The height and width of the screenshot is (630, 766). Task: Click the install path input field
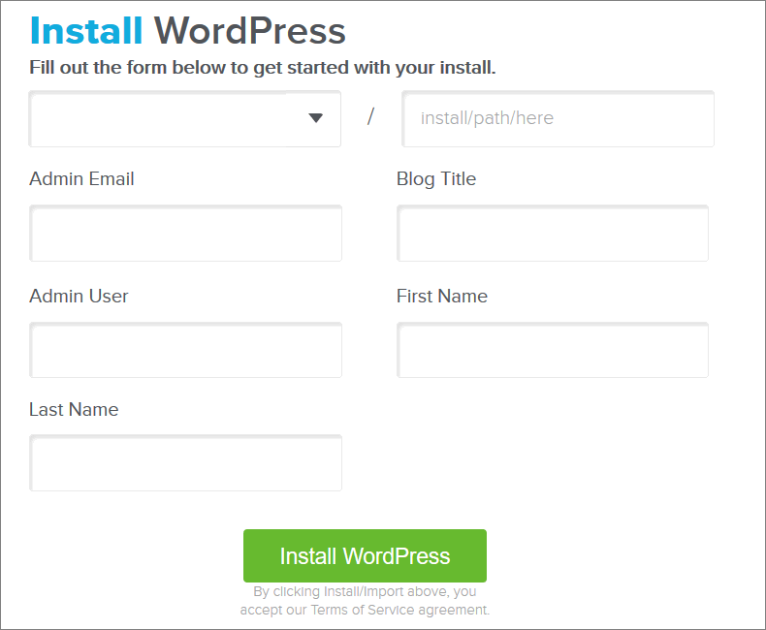[x=558, y=118]
